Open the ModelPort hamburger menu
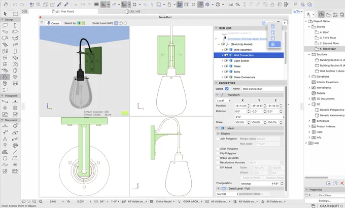The width and height of the screenshot is (345, 208). (x=42, y=23)
